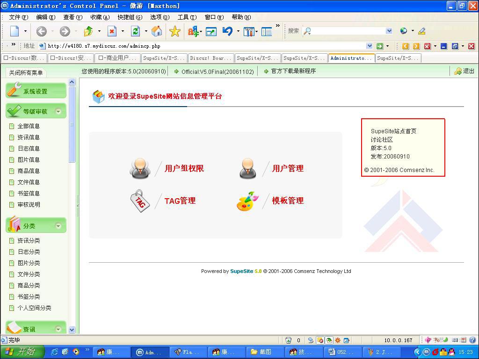The height and width of the screenshot is (359, 479).
Task: Click the sidebar-layout toolbar icon
Action: (266, 31)
